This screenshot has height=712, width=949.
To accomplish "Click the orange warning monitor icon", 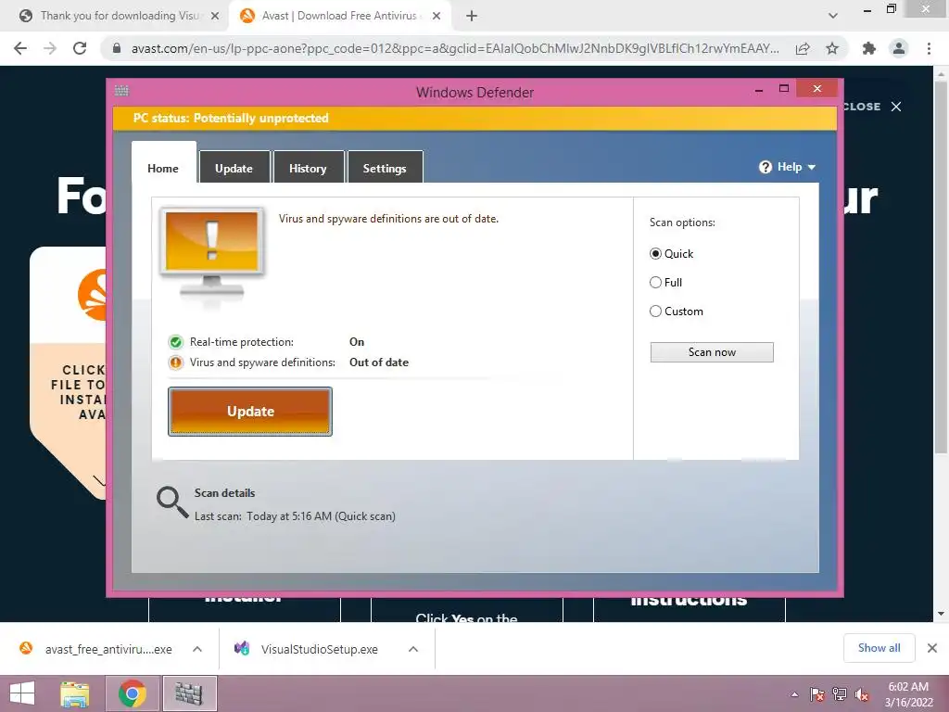I will 212,256.
